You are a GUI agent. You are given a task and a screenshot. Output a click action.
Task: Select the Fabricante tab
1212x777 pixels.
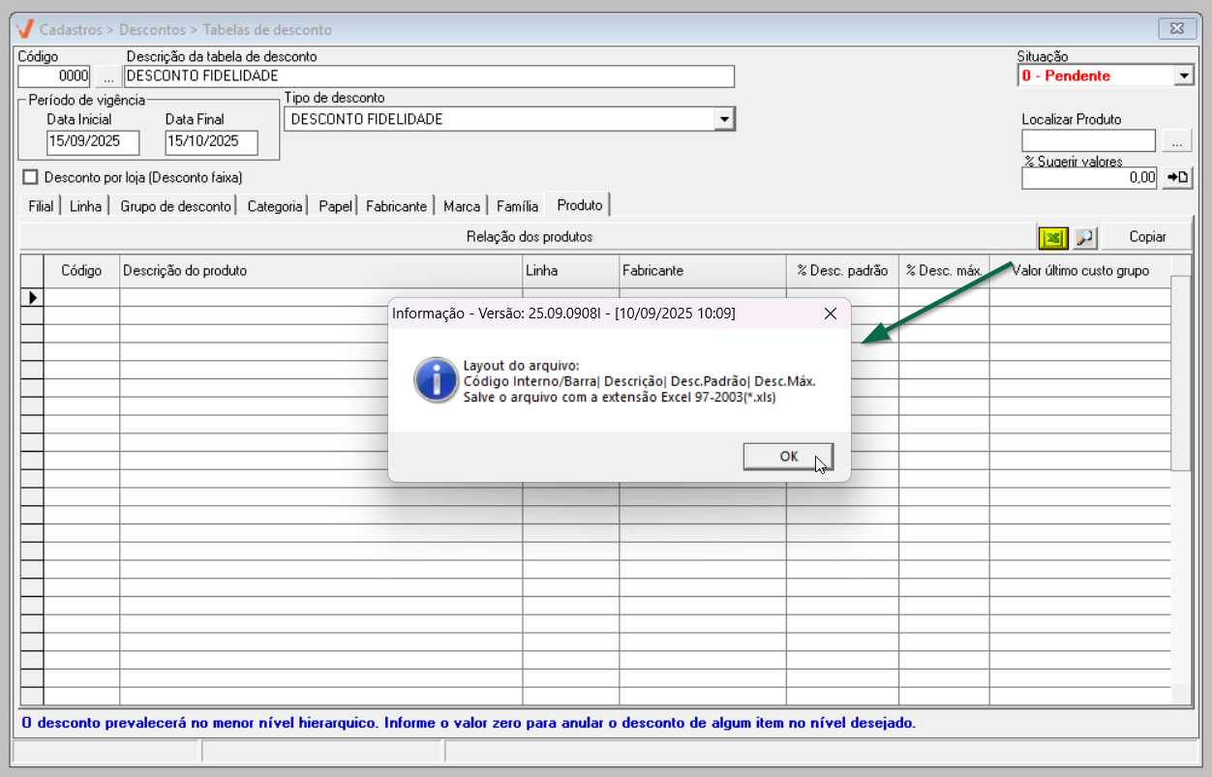pos(396,206)
